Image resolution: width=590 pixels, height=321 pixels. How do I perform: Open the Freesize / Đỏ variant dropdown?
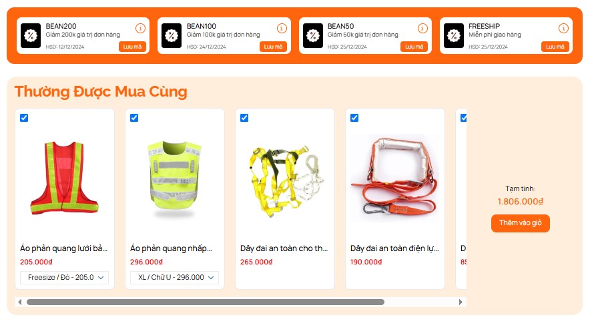(x=64, y=278)
